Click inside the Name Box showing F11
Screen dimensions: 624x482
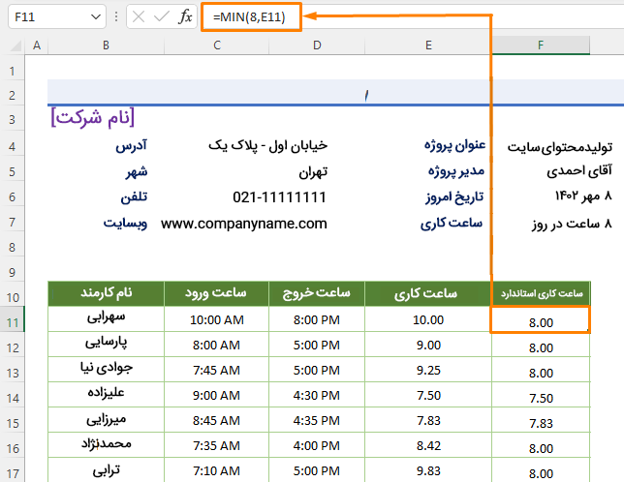pos(44,17)
